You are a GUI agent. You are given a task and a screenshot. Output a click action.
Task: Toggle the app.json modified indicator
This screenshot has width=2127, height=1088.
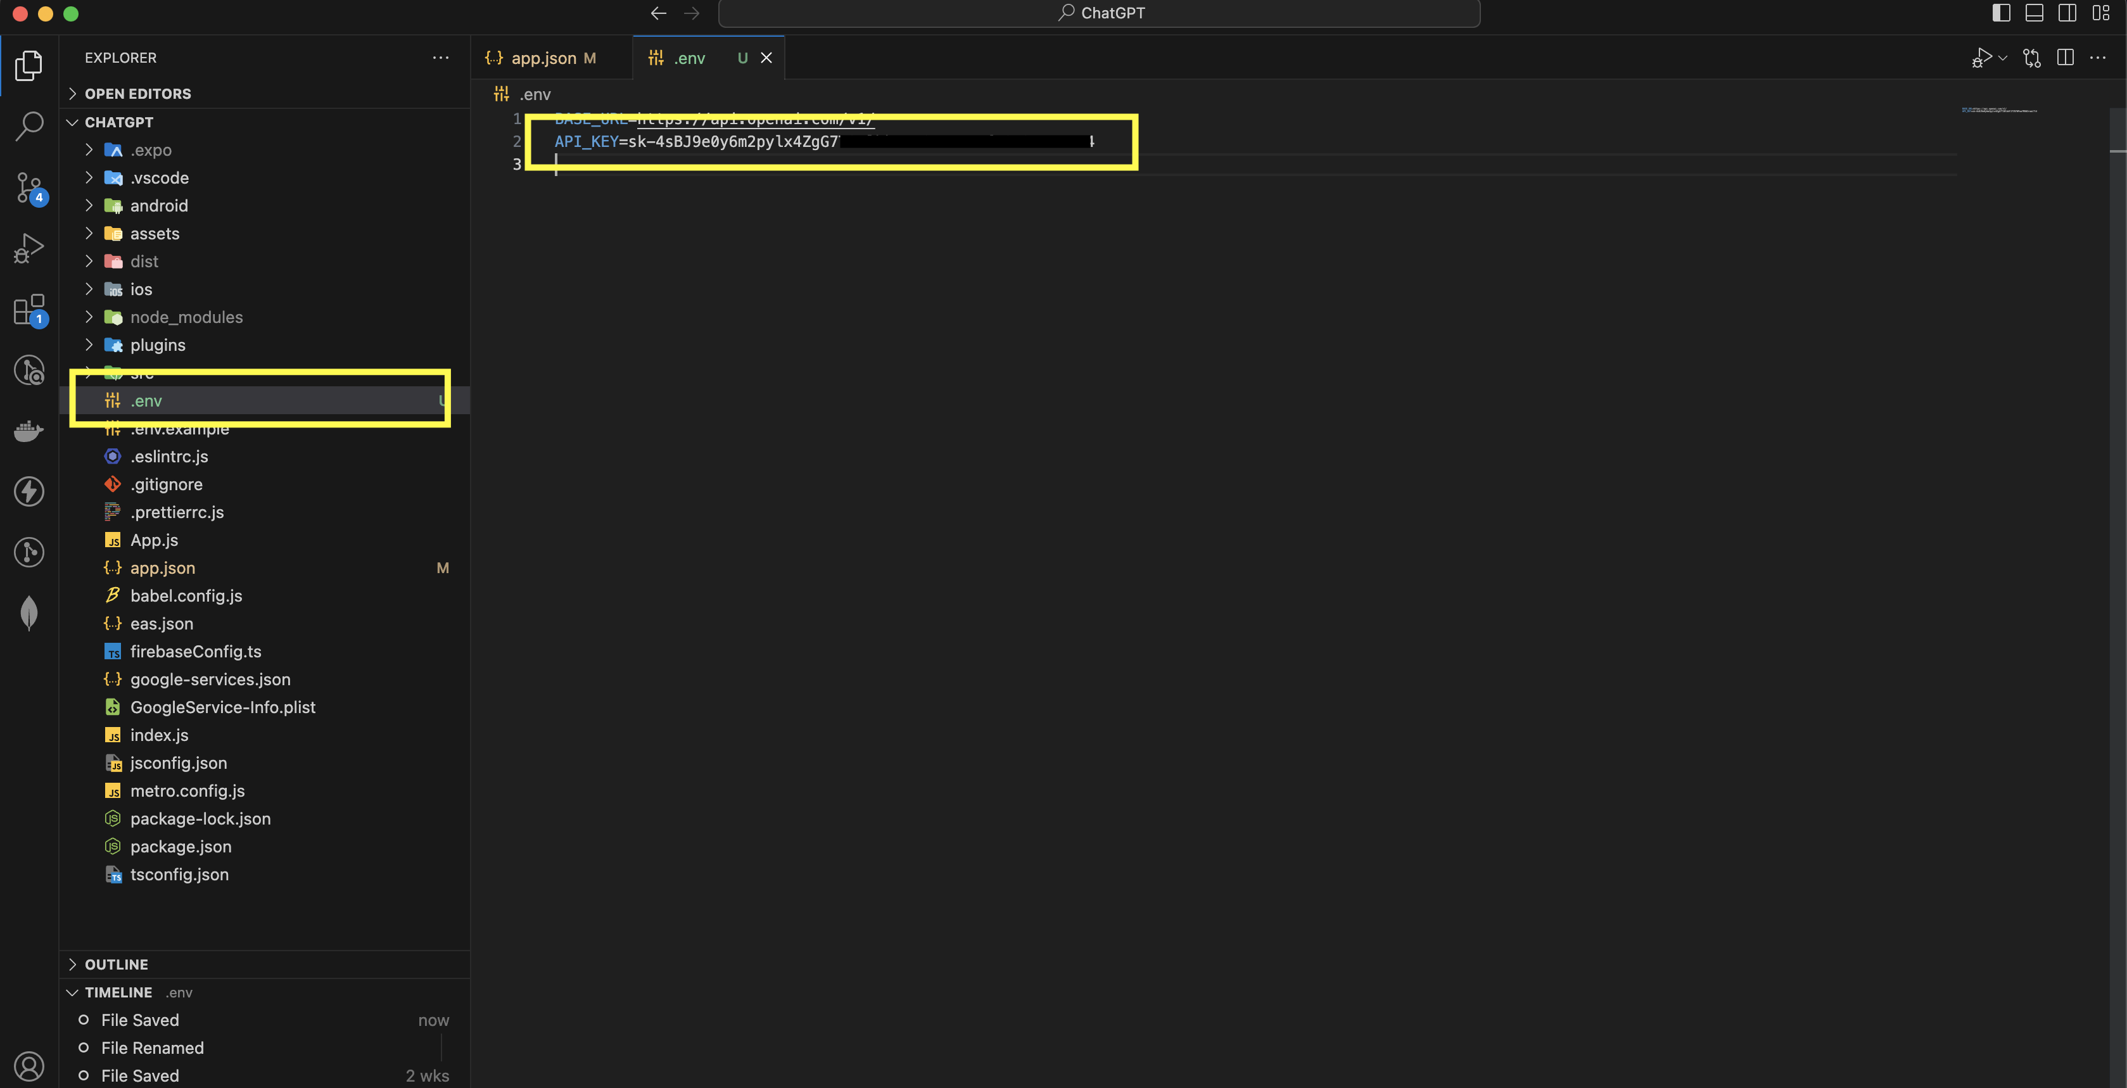590,58
